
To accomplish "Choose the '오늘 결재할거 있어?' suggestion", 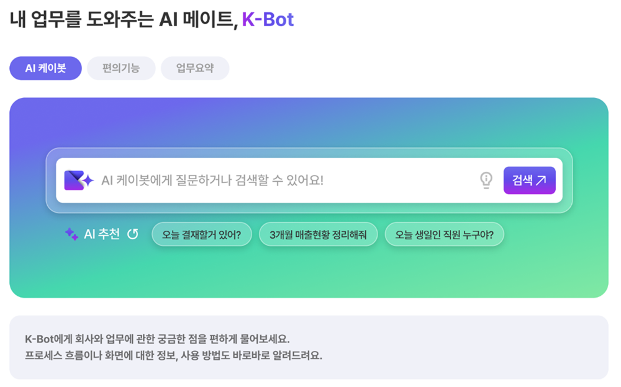I will point(202,234).
